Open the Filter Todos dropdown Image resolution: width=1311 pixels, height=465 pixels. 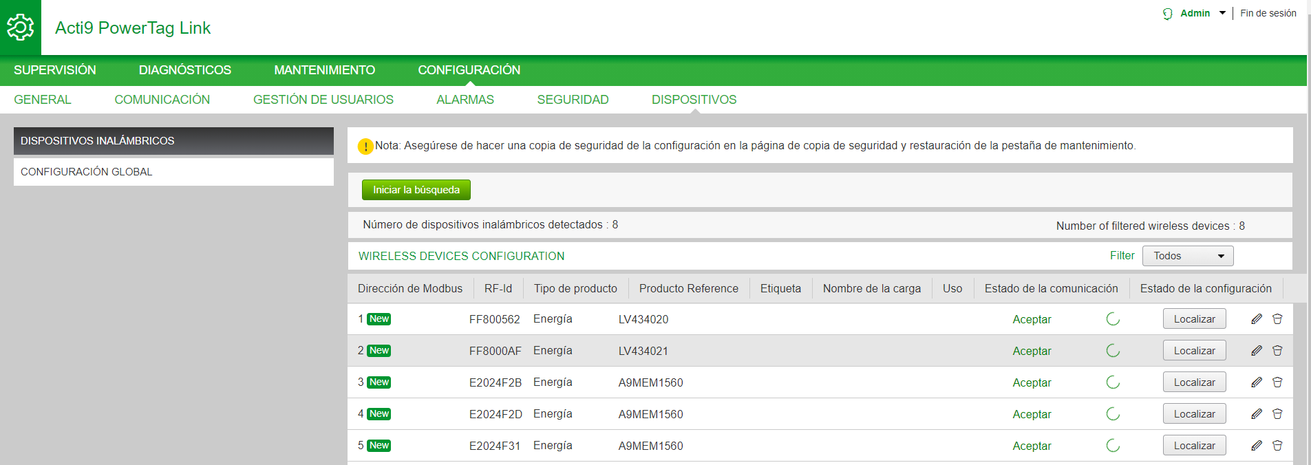coord(1188,256)
